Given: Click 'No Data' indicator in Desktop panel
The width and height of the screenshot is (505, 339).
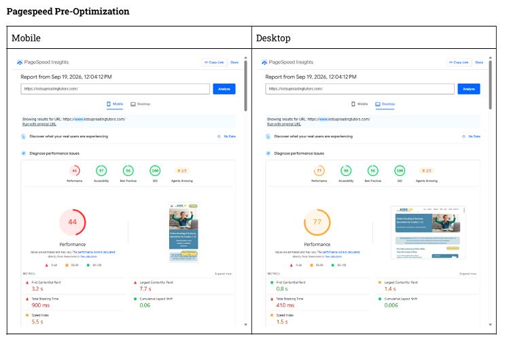Looking at the screenshot, I should point(472,137).
